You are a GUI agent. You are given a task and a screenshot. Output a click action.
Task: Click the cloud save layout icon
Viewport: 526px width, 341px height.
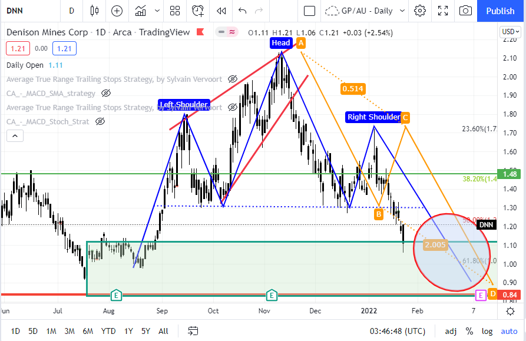(332, 11)
